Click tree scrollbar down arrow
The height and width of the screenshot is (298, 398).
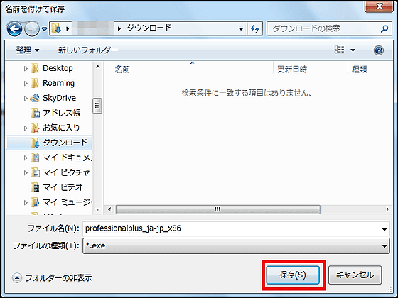[98, 209]
